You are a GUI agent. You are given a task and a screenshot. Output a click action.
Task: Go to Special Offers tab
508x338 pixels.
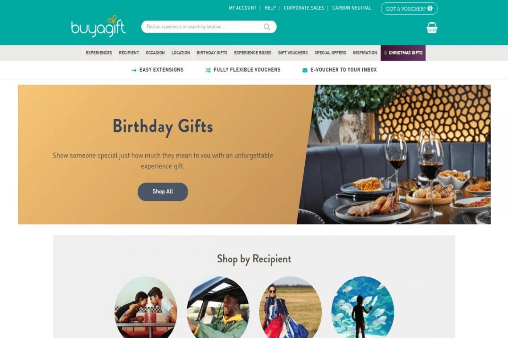tap(330, 53)
